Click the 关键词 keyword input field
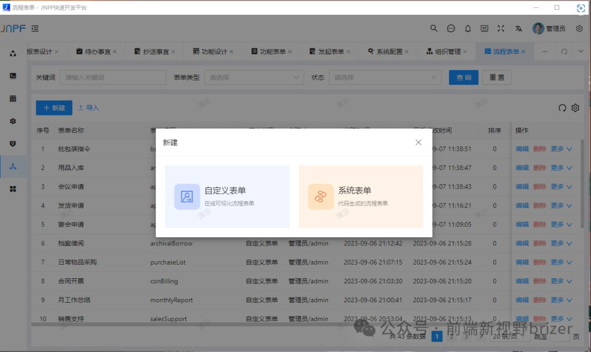Image resolution: width=591 pixels, height=352 pixels. click(x=112, y=77)
